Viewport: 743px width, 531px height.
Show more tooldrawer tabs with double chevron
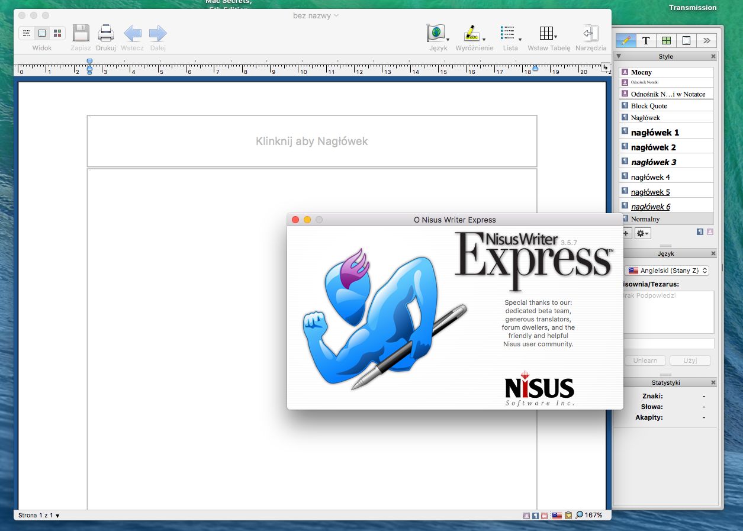[x=706, y=40]
